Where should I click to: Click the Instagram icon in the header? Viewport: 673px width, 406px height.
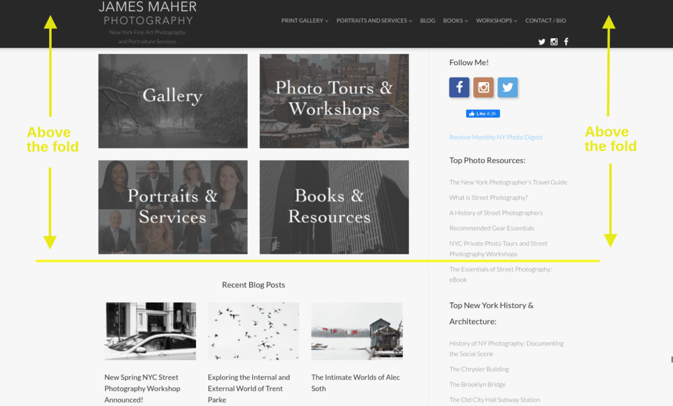click(554, 41)
